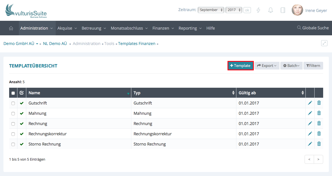Click the + Template button
The image size is (332, 176).
click(x=240, y=66)
